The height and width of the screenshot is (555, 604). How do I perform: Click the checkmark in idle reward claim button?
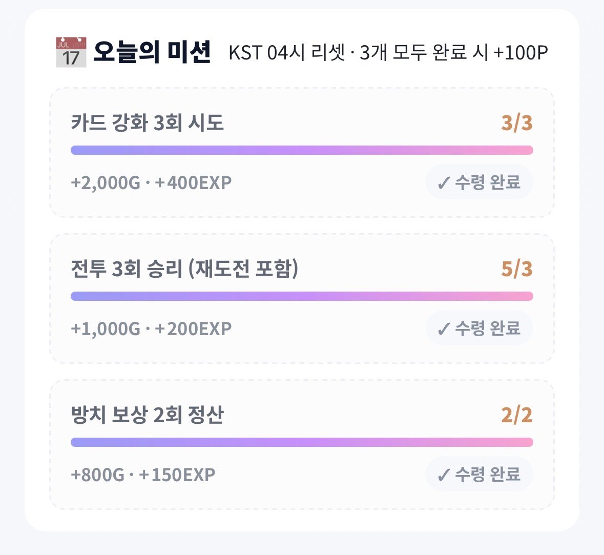444,475
